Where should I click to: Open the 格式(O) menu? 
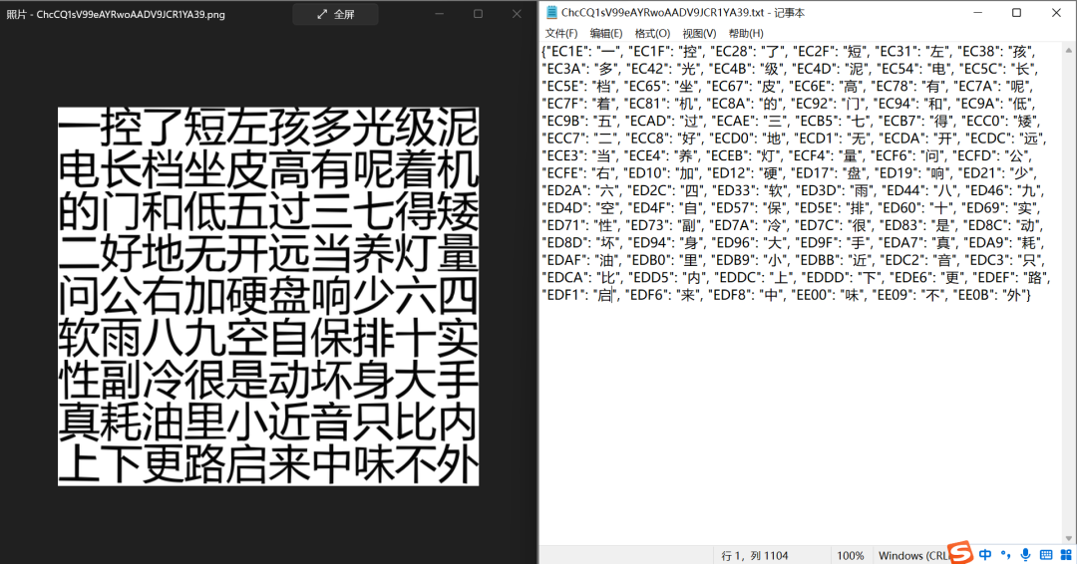point(652,33)
